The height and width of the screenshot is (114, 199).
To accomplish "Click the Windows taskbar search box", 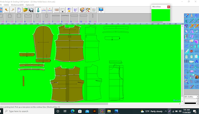I will pos(29,111).
